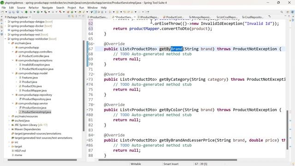Maximize the editor area
Screen dimensions: 295x166
click(289, 16)
